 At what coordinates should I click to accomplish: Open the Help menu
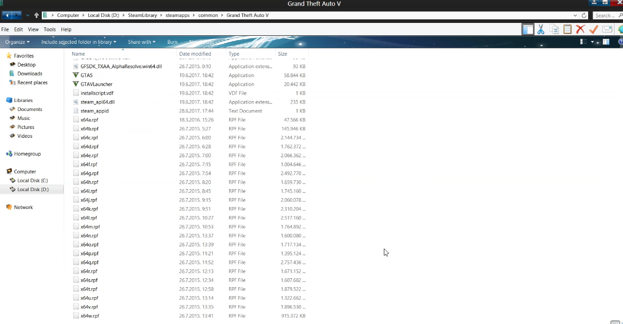(66, 29)
